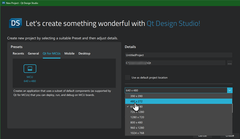This screenshot has width=240, height=139.
Task: Select the MCU 640 x 480 preset icon
Action: tap(30, 69)
